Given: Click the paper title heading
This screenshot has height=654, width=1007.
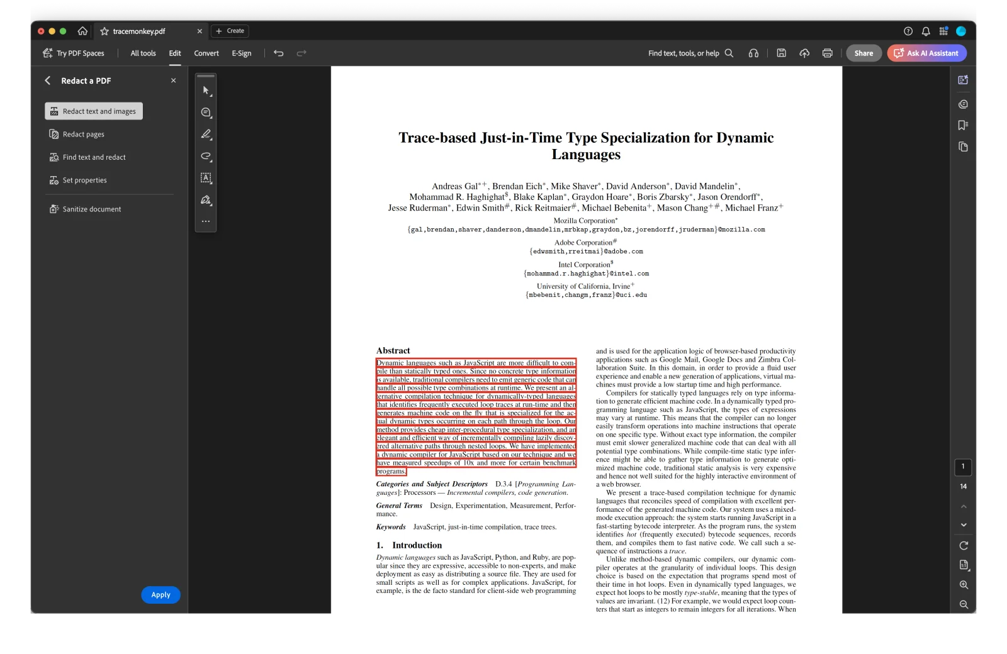Looking at the screenshot, I should (586, 146).
